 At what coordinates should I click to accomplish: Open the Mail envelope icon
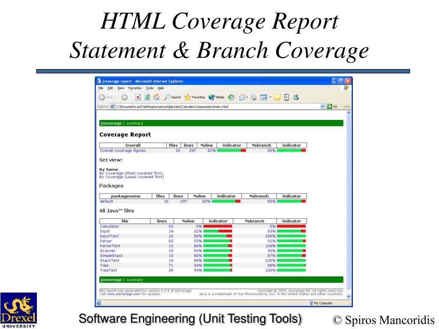tap(242, 97)
